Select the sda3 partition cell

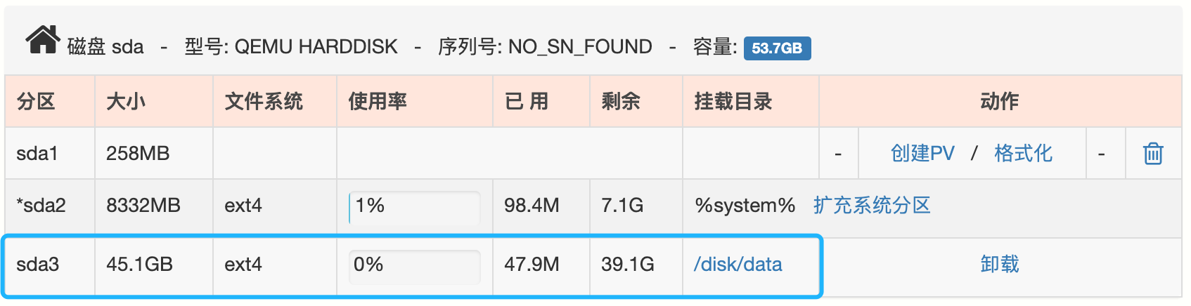(x=37, y=264)
